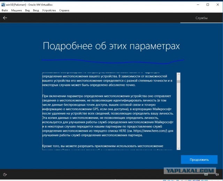223x181 pixels.
Task: Click the VirtualBox window title icon
Action: (3, 5)
